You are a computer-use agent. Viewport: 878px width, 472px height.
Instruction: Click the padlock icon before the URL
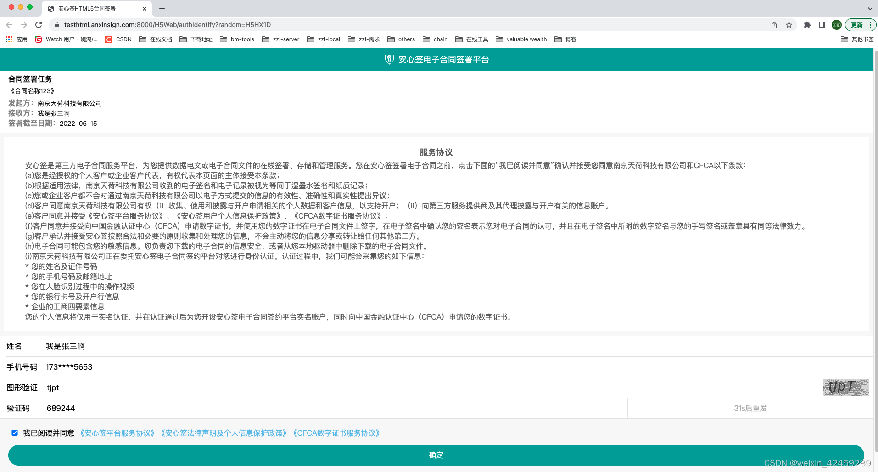56,25
